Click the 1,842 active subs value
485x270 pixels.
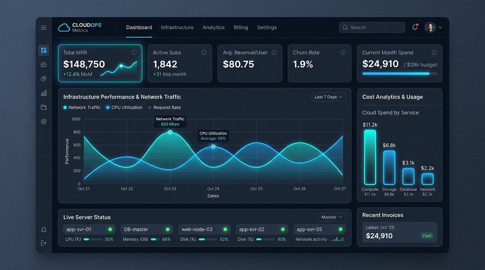(x=165, y=64)
